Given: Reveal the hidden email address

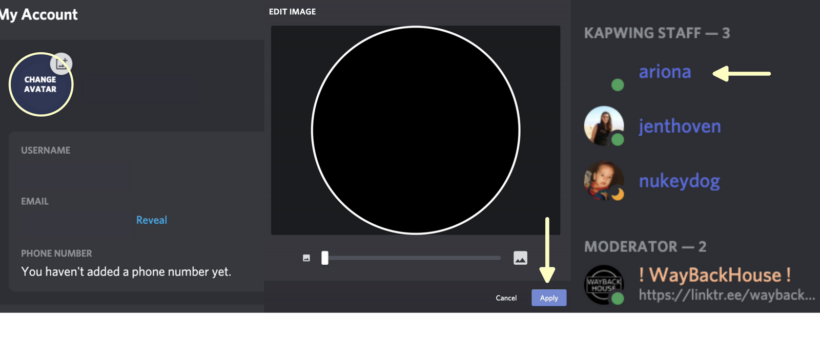Looking at the screenshot, I should tap(151, 220).
